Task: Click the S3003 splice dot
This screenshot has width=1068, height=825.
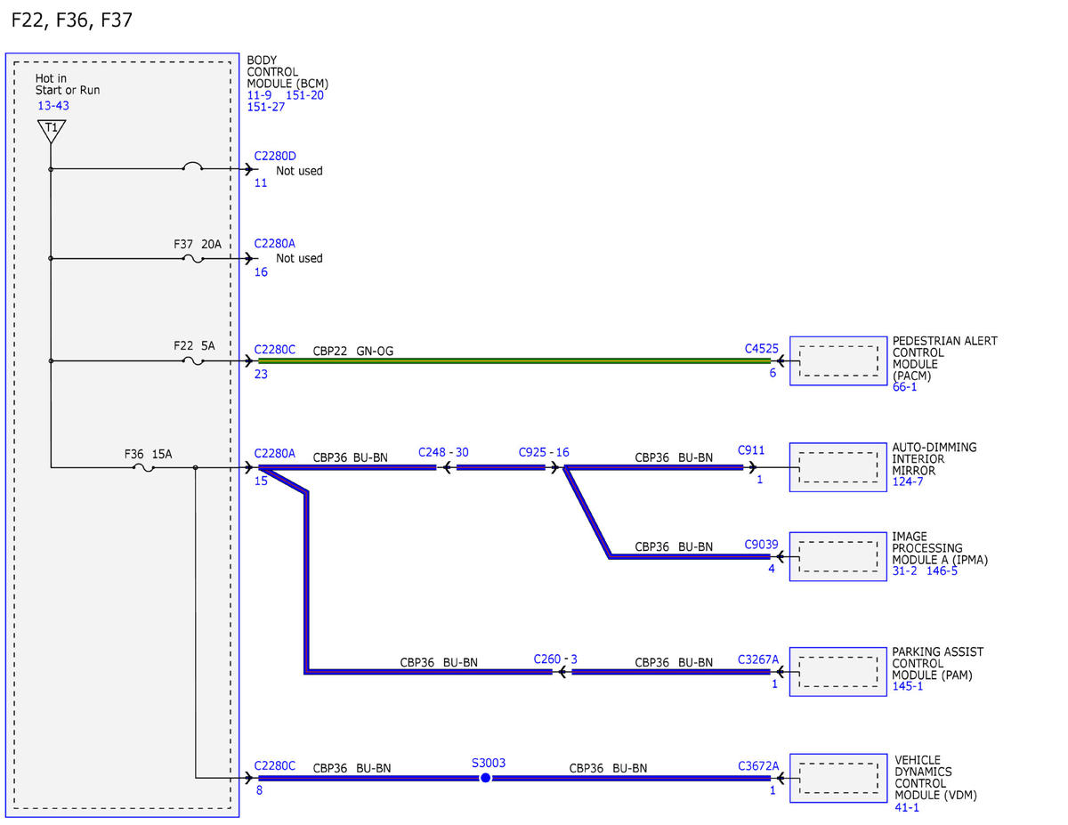Action: 485,778
